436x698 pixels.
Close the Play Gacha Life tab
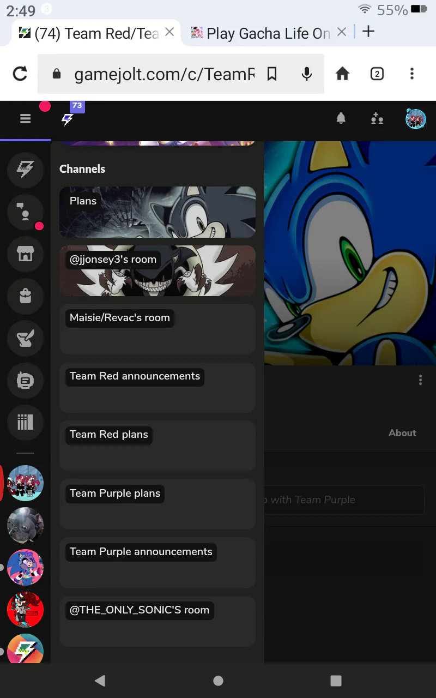(x=342, y=32)
